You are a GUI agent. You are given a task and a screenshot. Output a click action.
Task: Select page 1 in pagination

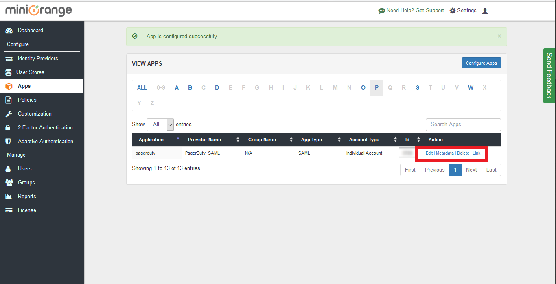tap(455, 170)
